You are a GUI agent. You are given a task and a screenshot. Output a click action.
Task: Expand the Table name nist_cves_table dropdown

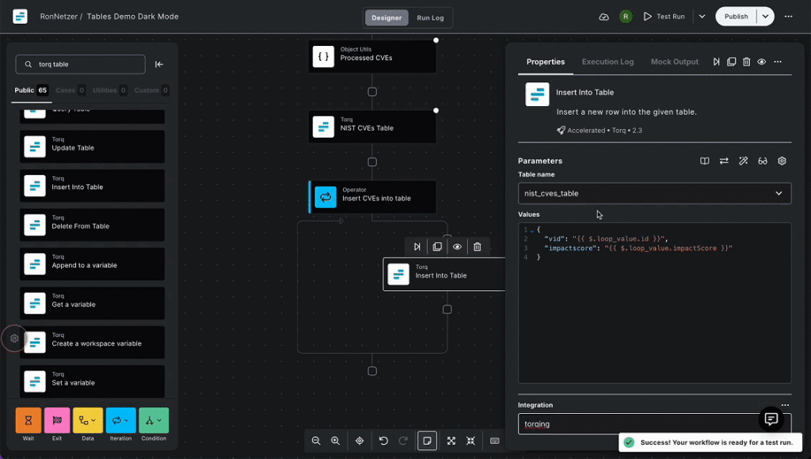779,193
